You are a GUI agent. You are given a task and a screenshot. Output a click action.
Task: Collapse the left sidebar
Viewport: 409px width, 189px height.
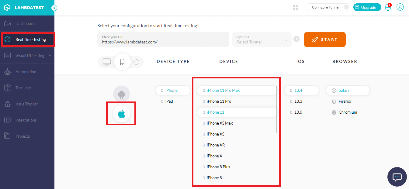[54, 8]
